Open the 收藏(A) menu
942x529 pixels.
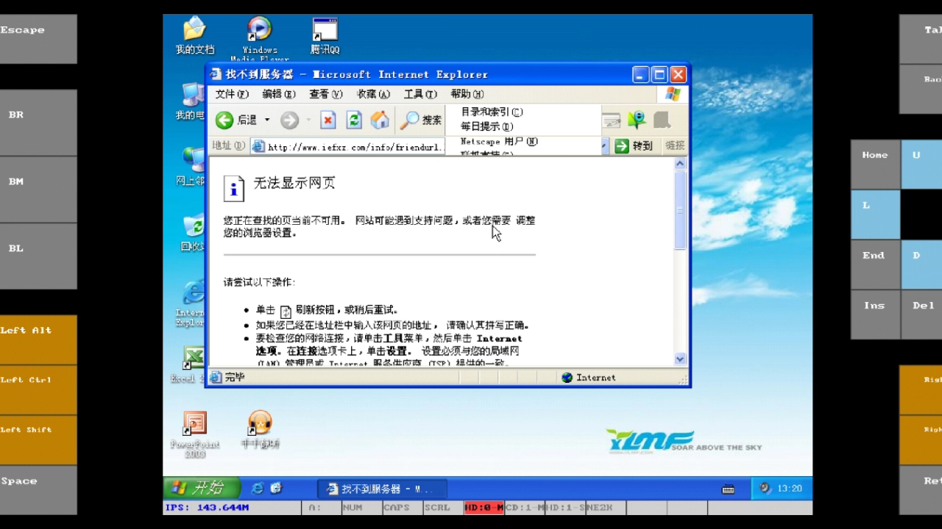click(373, 94)
